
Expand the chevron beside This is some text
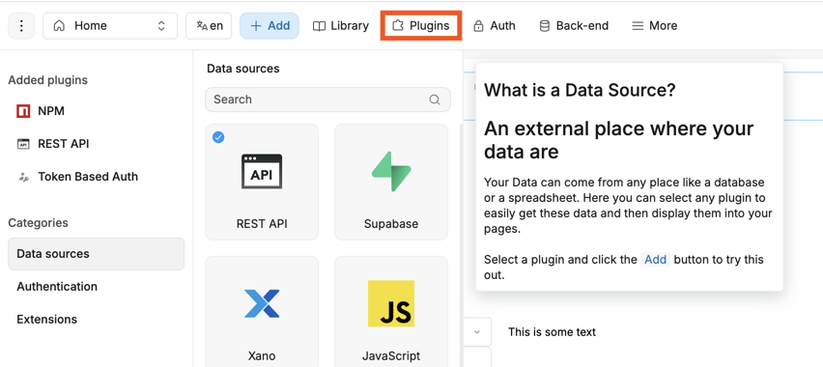[477, 332]
